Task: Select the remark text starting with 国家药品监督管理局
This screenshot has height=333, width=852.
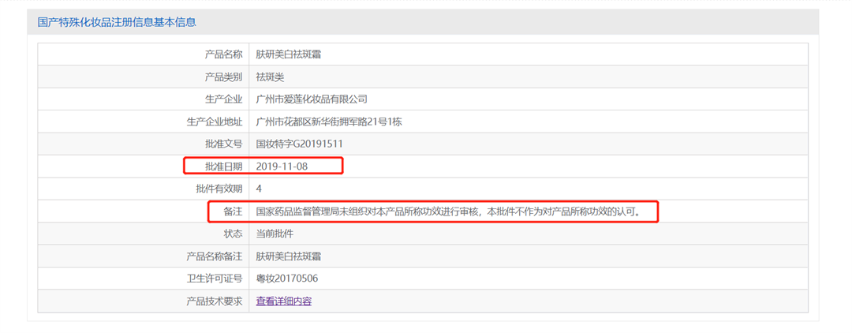Action: tap(448, 211)
